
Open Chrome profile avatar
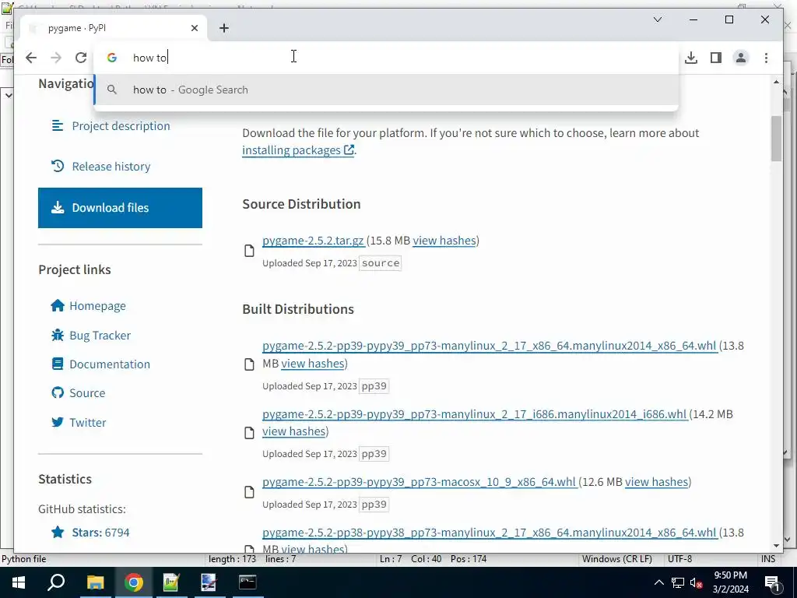[741, 58]
